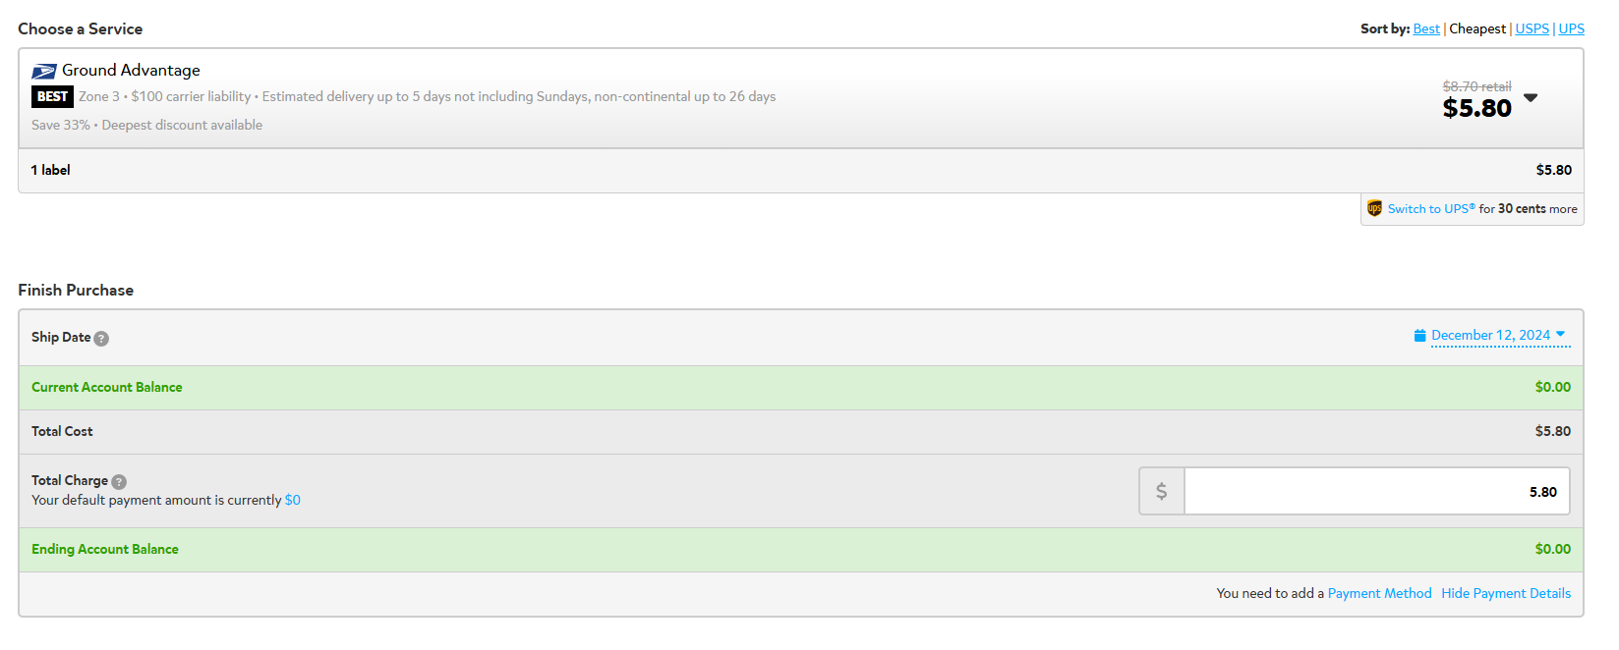
Task: Click the Switch to UPS link
Action: pos(1431,209)
